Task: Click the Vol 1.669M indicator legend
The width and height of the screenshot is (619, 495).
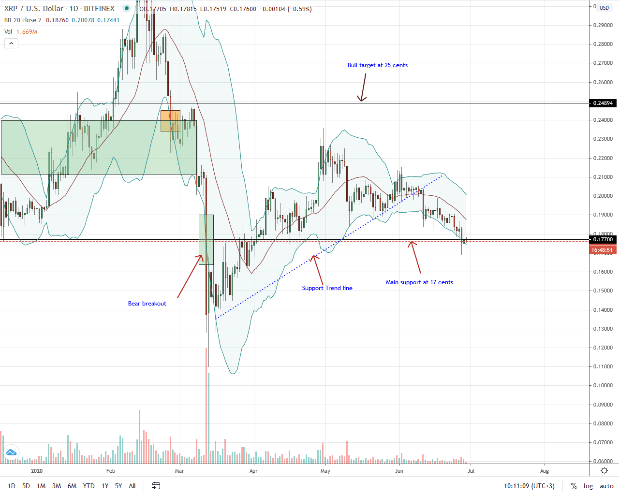Action: (21, 32)
